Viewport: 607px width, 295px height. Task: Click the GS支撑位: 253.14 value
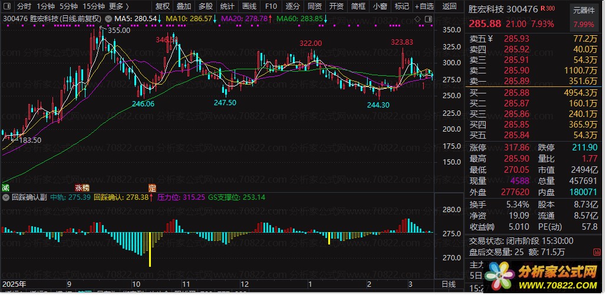pos(236,197)
